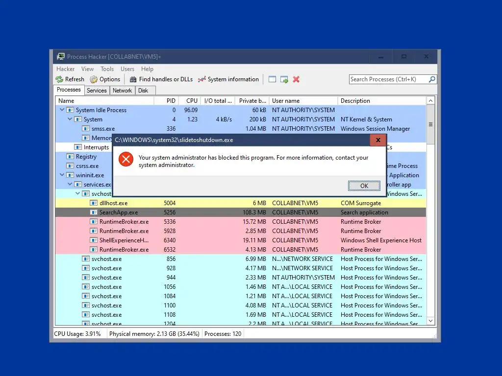The image size is (502, 376).
Task: Click icon of svchost.exe PID 1056
Action: click(85, 286)
